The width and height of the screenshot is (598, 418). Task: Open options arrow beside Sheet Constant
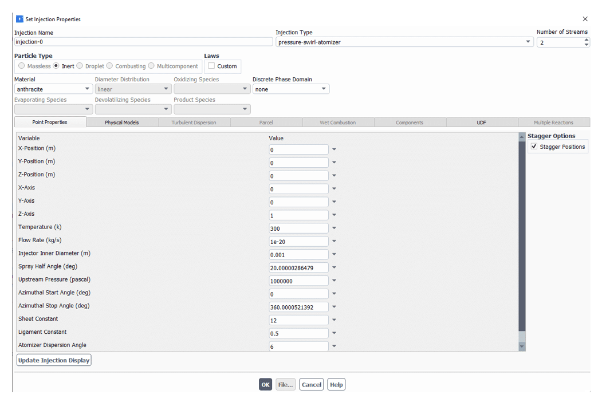(334, 320)
